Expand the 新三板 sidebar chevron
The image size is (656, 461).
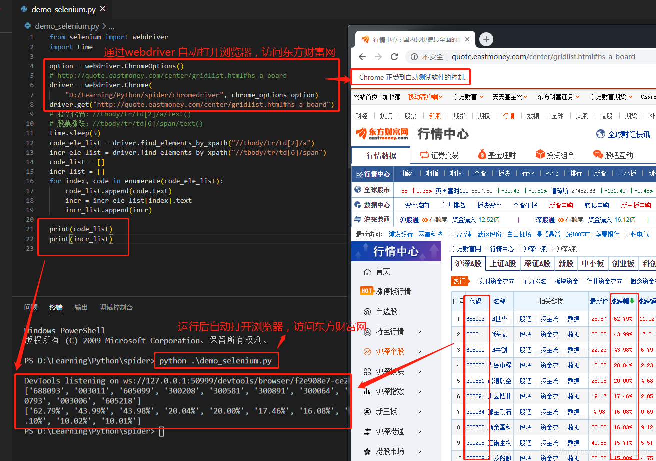[420, 411]
